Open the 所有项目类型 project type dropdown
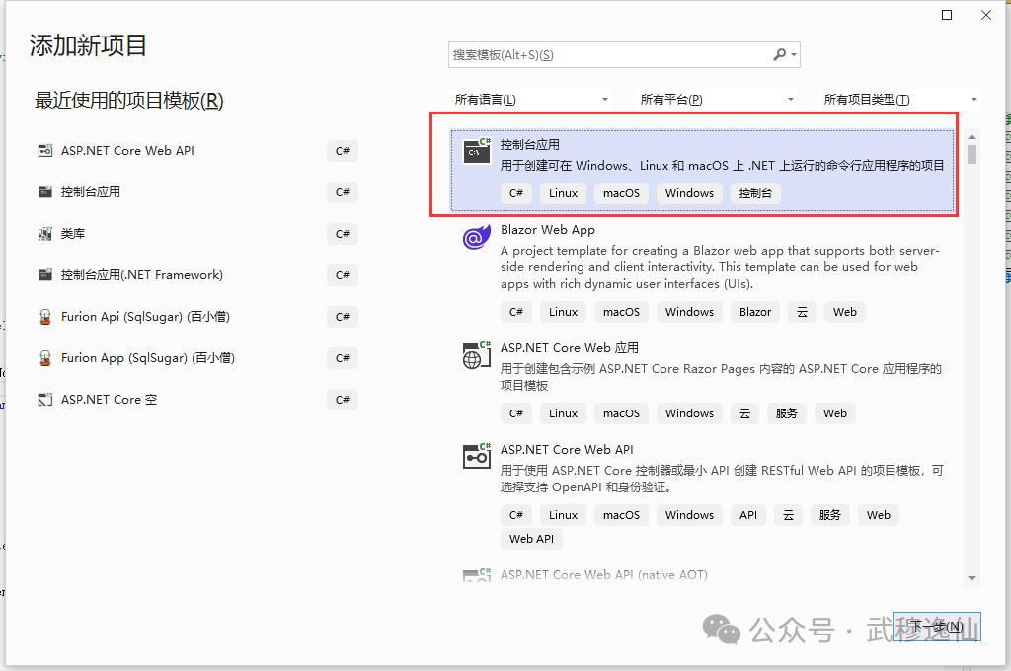Image resolution: width=1011 pixels, height=671 pixels. (x=900, y=100)
